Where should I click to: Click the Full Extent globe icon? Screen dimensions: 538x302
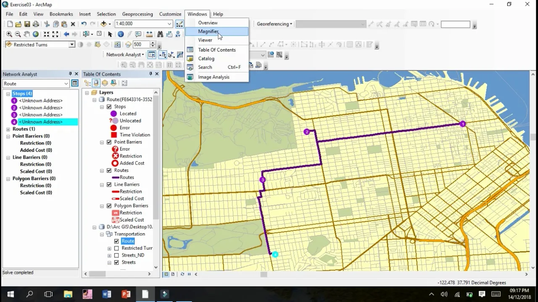coord(36,34)
